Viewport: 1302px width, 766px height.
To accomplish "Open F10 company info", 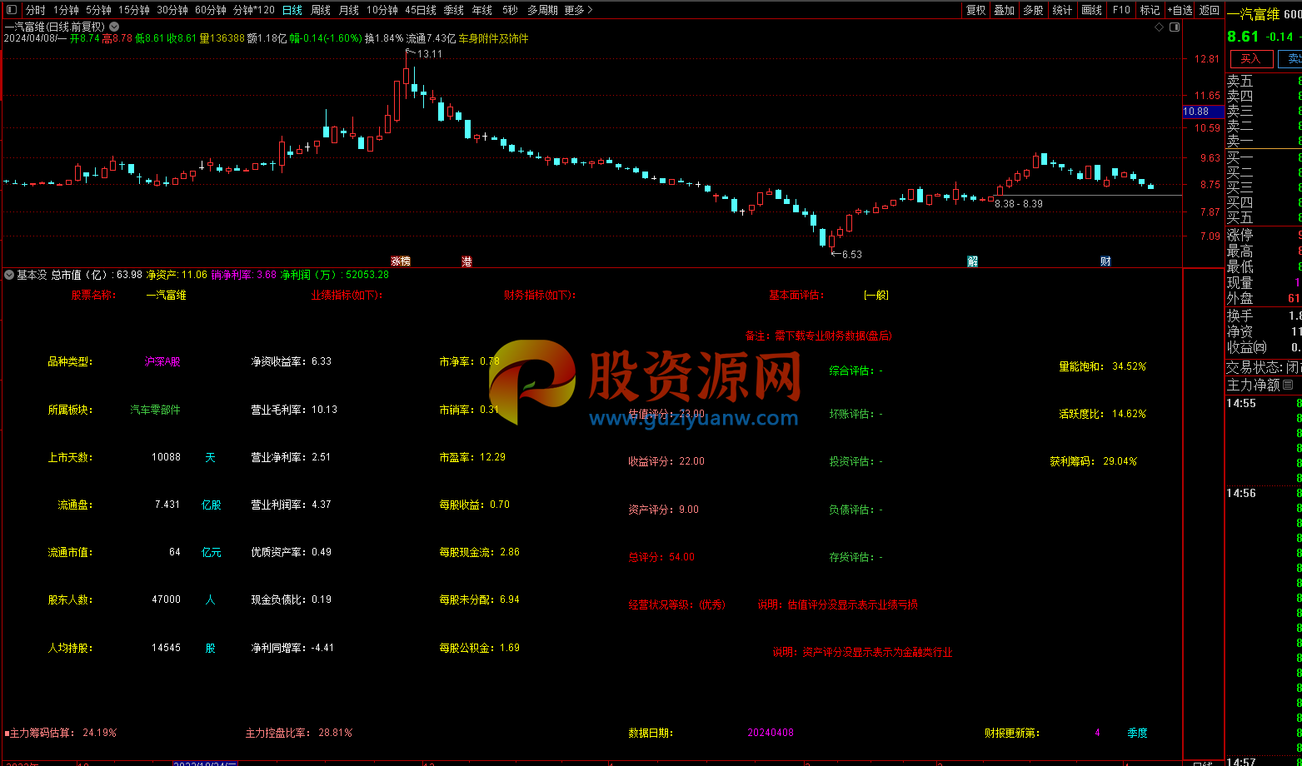I will coord(1121,10).
